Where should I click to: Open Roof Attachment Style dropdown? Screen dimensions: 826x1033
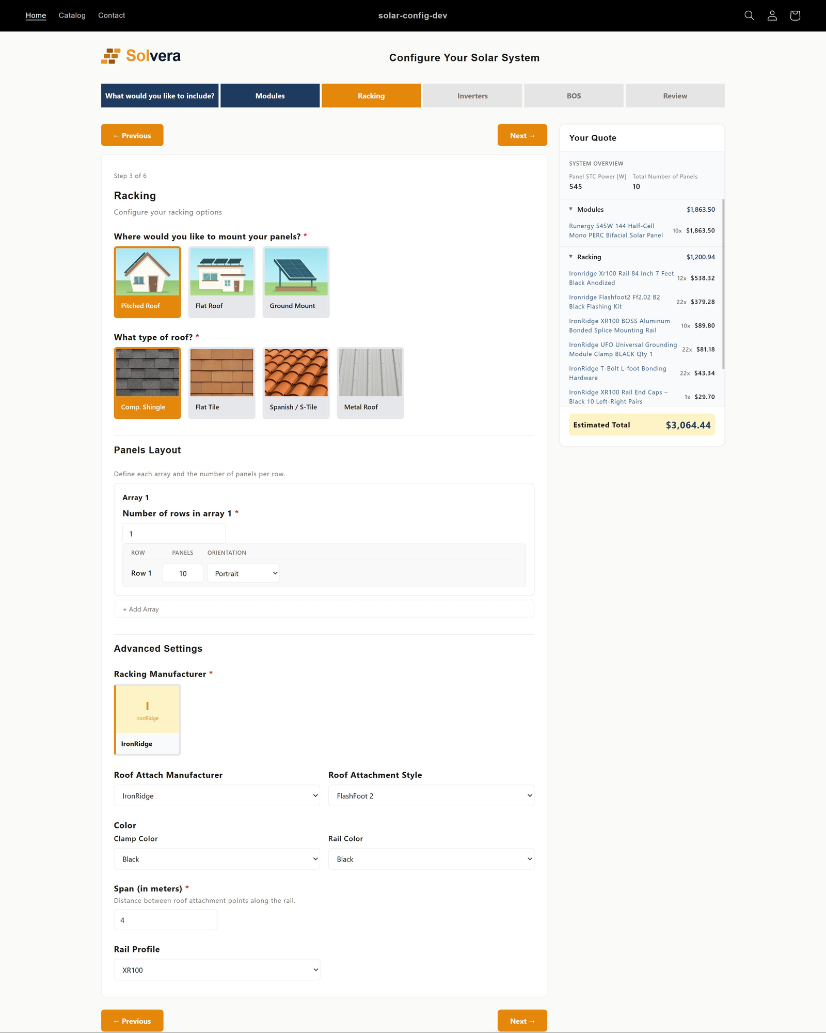[431, 795]
